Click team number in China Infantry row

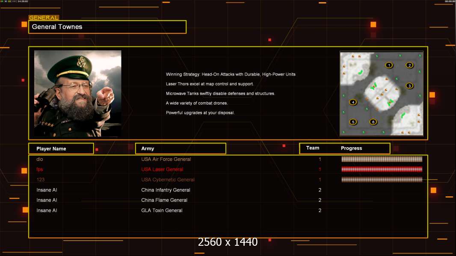pyautogui.click(x=320, y=190)
